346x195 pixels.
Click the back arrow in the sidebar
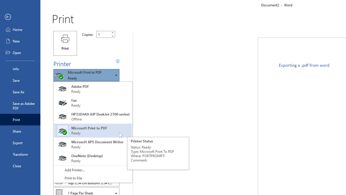pyautogui.click(x=8, y=17)
